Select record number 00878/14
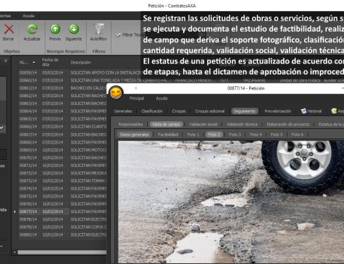This screenshot has height=264, width=344. 28,219
